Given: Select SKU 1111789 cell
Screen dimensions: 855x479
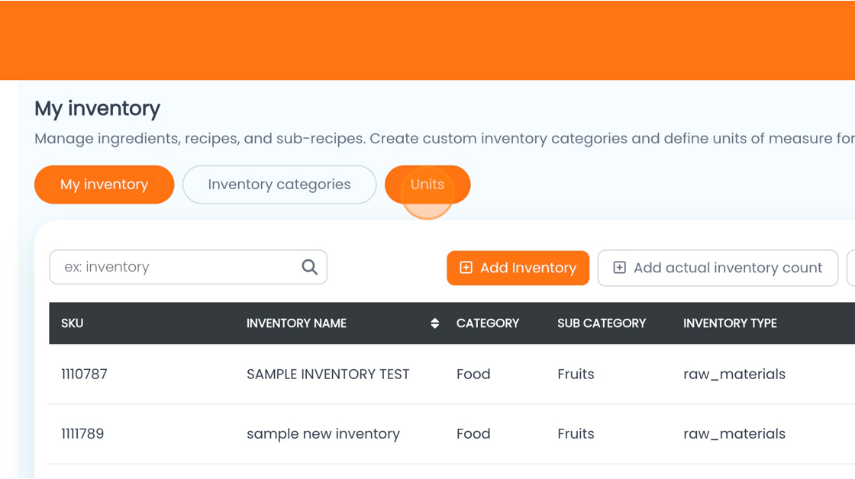Looking at the screenshot, I should [82, 434].
